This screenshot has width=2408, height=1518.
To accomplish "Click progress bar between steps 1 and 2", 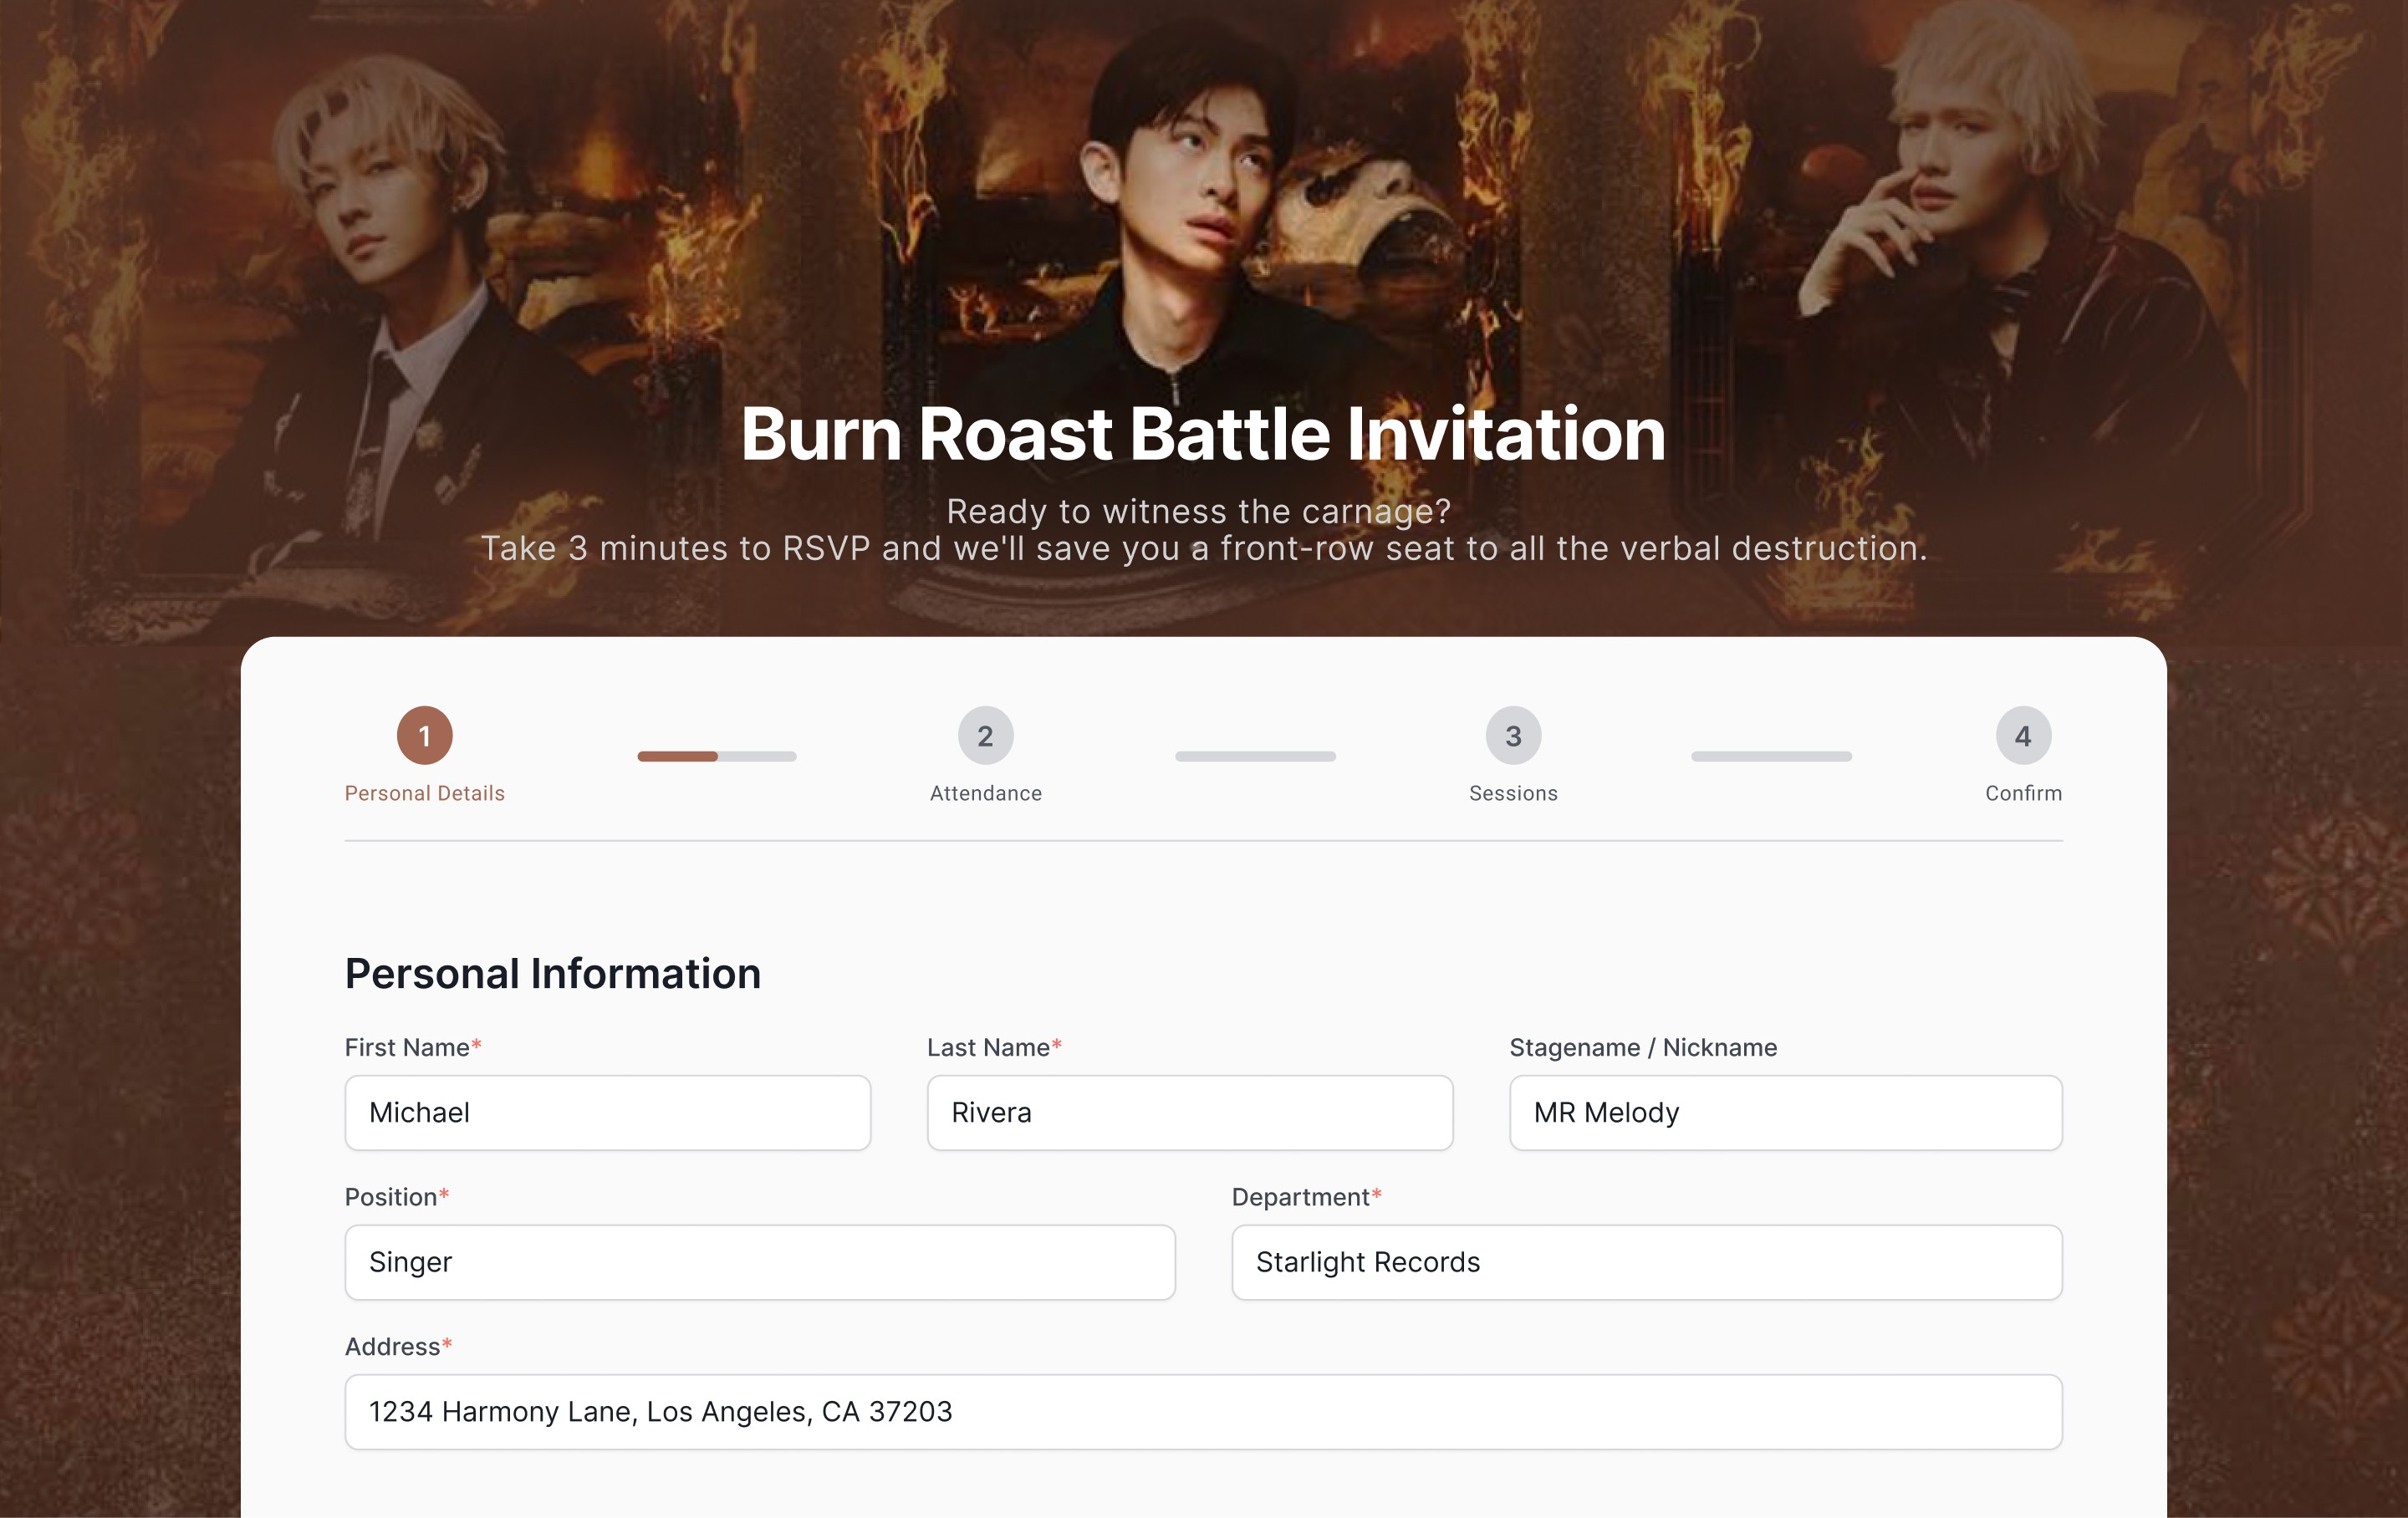I will pyautogui.click(x=717, y=756).
